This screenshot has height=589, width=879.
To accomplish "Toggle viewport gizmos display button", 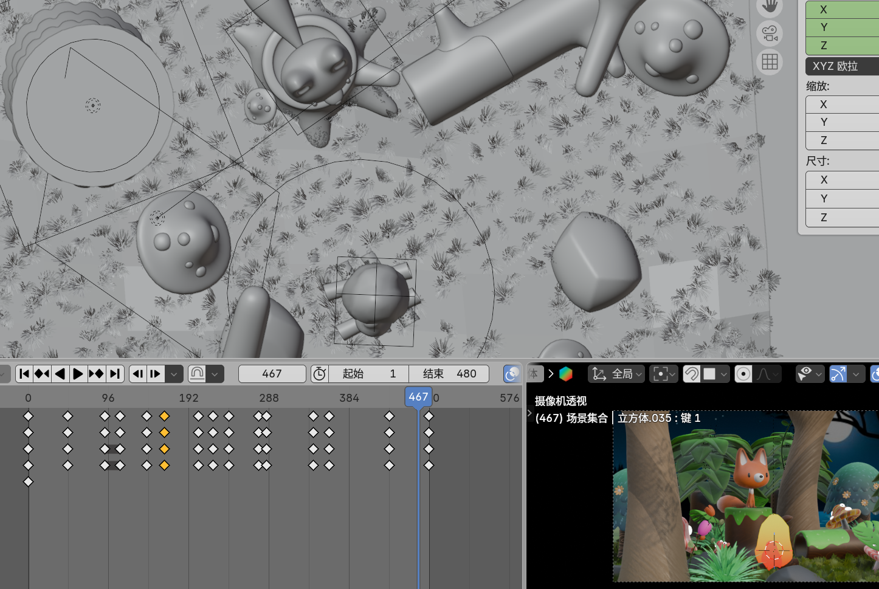I will tap(838, 374).
